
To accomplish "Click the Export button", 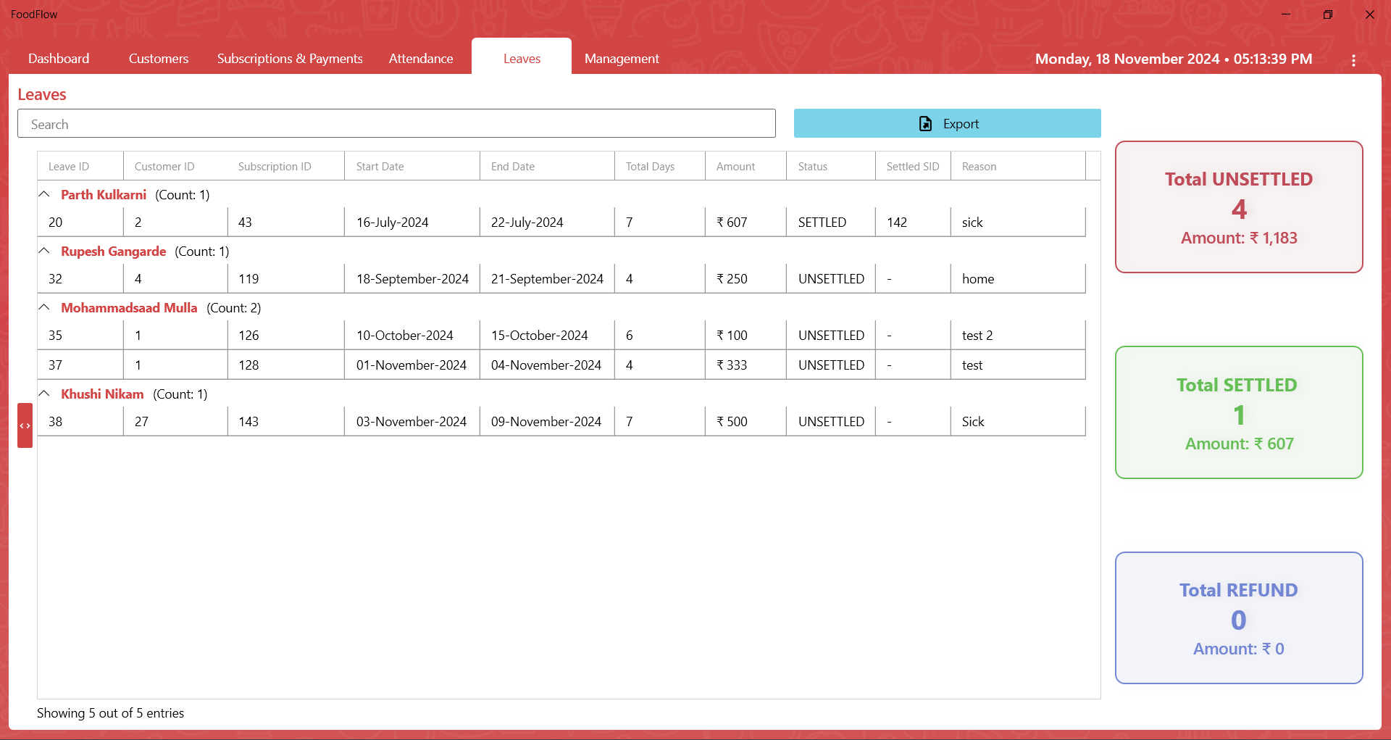I will pos(948,123).
